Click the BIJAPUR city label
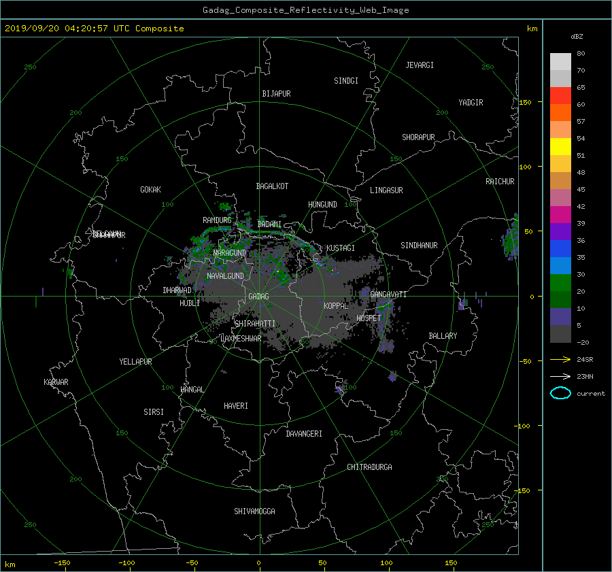 pyautogui.click(x=276, y=94)
